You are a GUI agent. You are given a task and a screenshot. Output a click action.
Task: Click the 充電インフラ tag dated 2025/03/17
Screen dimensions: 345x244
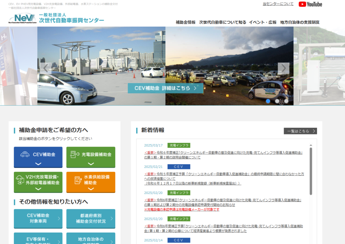pos(179,145)
